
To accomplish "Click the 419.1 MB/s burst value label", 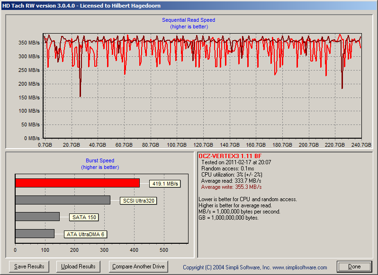I will [165, 184].
